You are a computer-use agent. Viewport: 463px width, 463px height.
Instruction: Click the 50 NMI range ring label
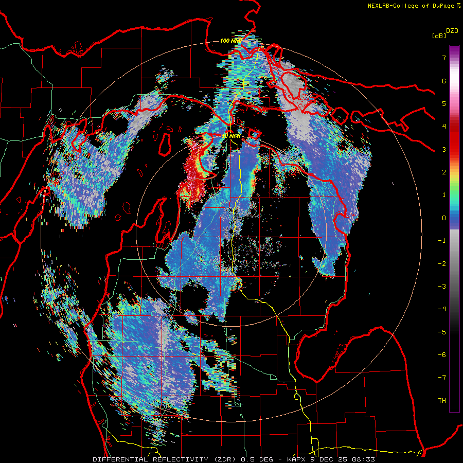point(231,136)
